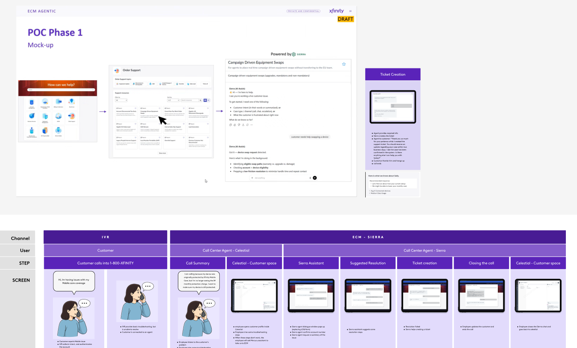Select the ECM - SIERRA channel header
This screenshot has width=577, height=348.
368,237
